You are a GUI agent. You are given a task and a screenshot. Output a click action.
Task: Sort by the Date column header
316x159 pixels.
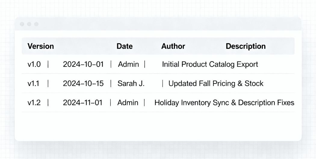[x=125, y=46]
